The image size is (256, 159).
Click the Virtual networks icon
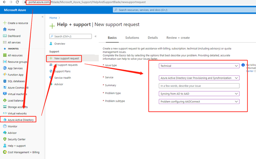pyautogui.click(x=5, y=113)
